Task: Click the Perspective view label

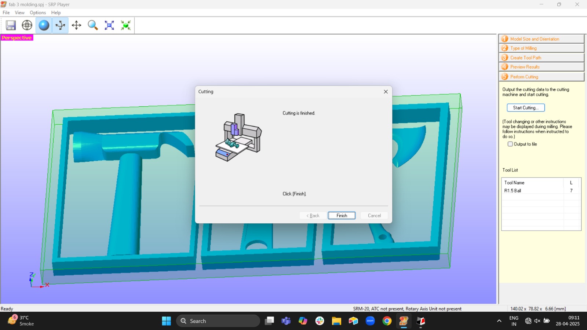Action: (17, 38)
